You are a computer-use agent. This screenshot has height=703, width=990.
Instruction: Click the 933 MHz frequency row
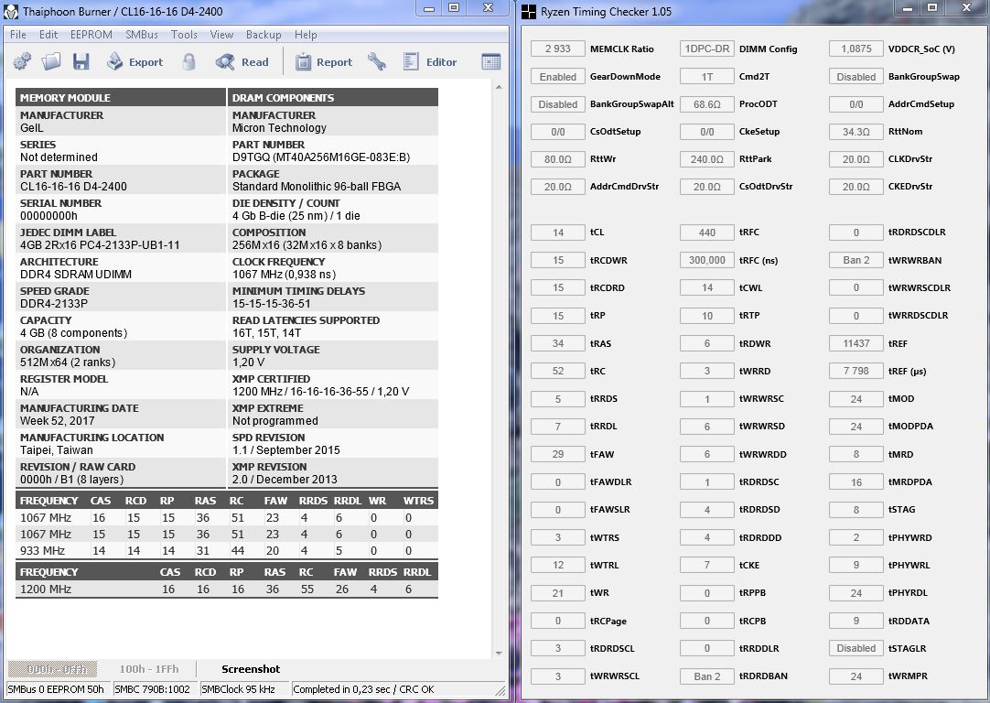(x=227, y=551)
